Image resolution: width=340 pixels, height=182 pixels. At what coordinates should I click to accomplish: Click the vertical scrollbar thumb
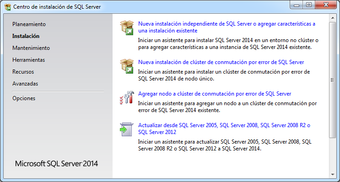(x=332, y=80)
